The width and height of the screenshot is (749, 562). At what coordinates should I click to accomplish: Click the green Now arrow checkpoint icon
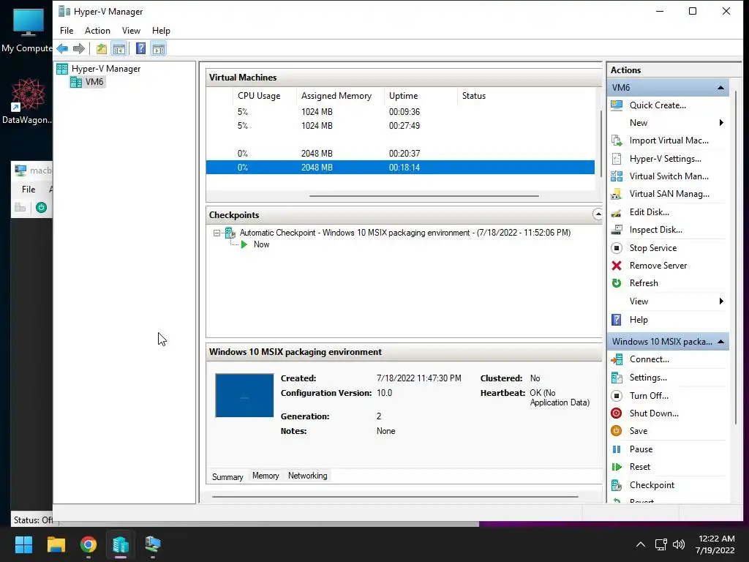click(244, 244)
